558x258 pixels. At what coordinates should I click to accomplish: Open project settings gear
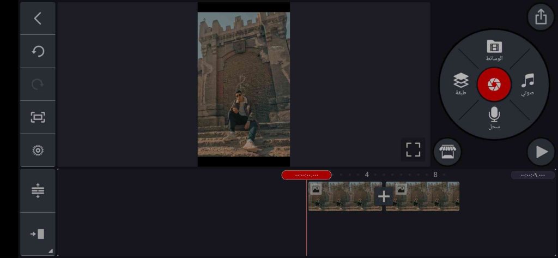pyautogui.click(x=38, y=151)
